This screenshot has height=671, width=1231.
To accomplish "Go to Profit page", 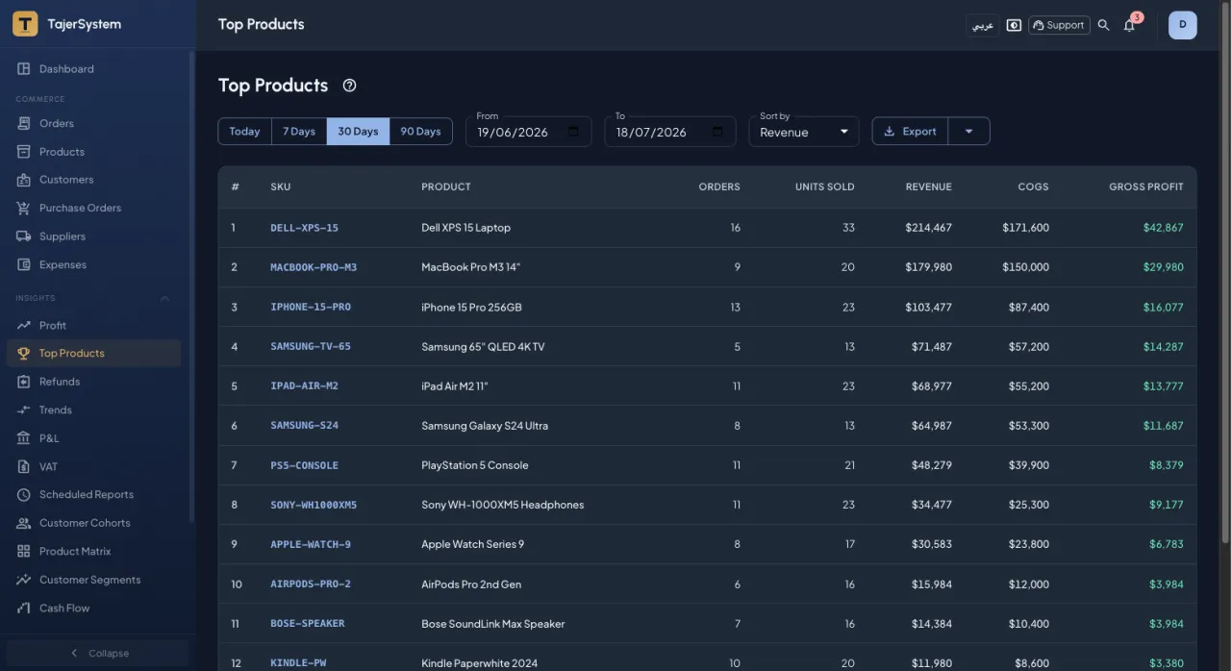I will click(x=93, y=325).
